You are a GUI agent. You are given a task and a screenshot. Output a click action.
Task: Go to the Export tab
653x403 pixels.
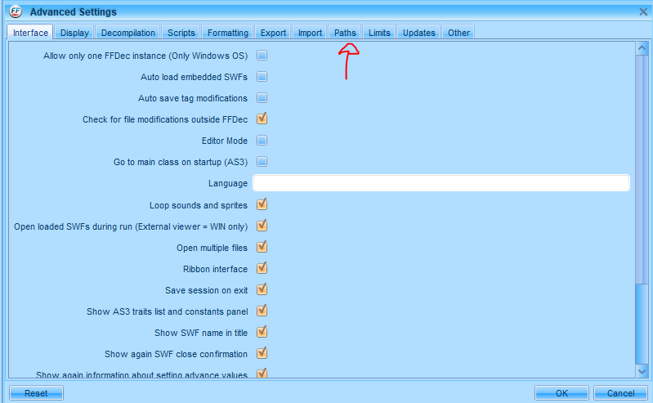[273, 33]
